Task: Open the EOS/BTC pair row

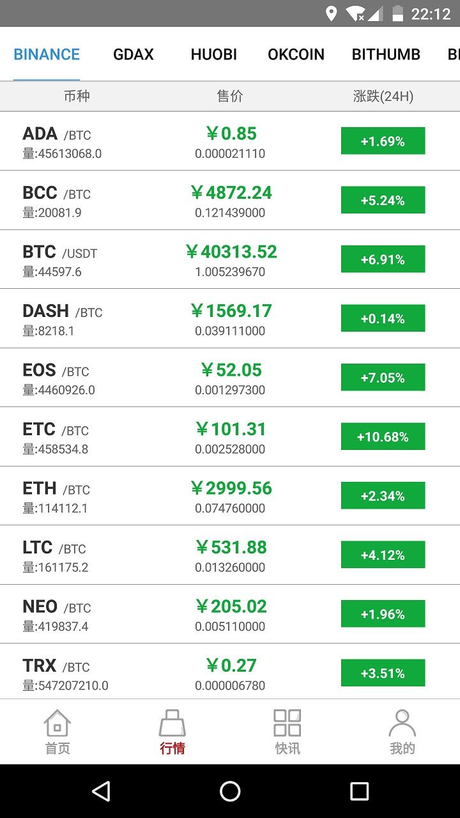Action: point(230,378)
